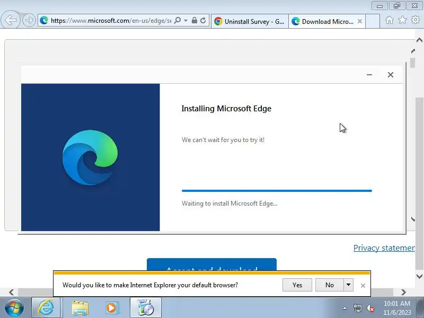Focus the microsoft.com URL address field
Image resolution: width=424 pixels, height=318 pixels.
click(x=110, y=21)
